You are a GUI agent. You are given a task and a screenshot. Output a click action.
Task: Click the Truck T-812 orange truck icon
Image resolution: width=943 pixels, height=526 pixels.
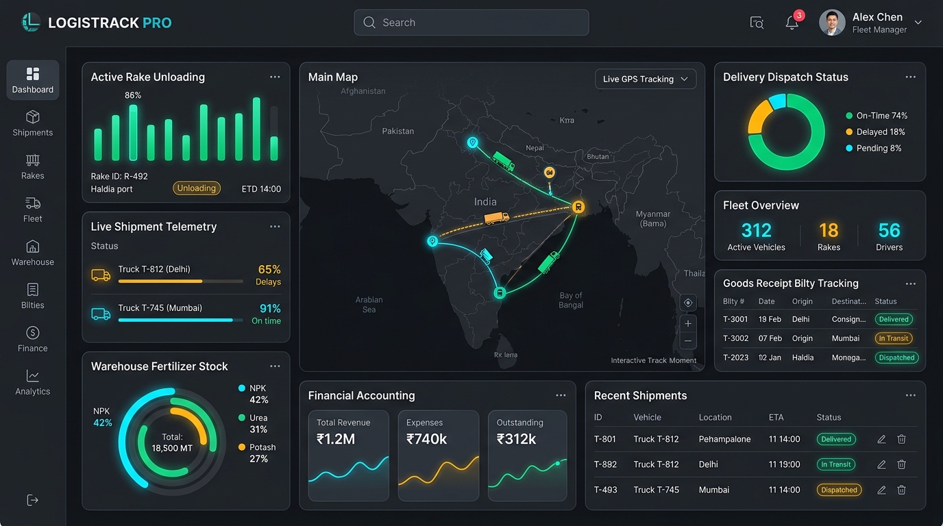tap(101, 275)
